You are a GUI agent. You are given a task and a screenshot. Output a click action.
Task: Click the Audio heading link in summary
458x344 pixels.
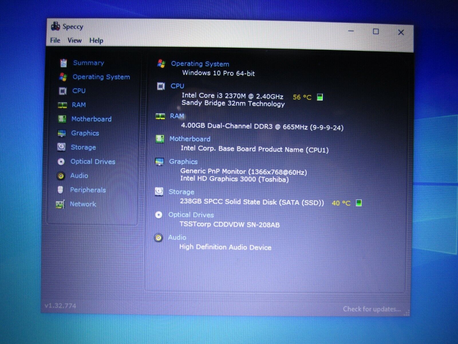(177, 237)
